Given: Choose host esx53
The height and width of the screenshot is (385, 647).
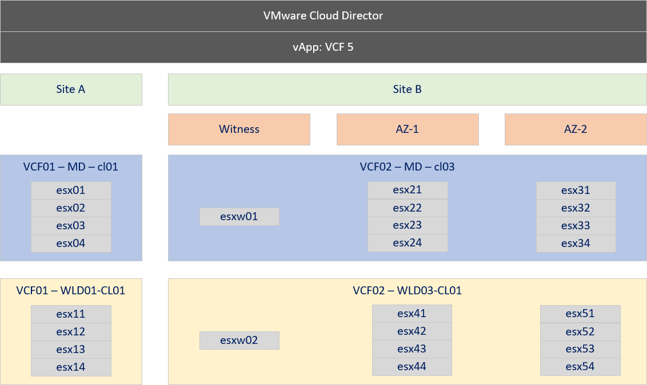Looking at the screenshot, I should tap(580, 349).
